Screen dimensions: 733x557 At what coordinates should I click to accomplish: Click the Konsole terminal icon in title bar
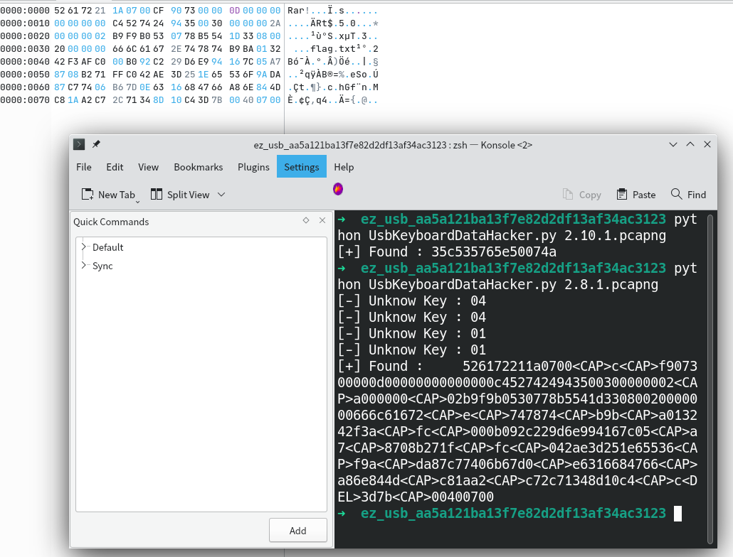79,145
